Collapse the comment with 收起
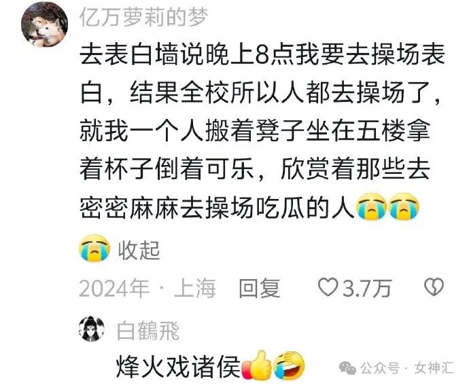This screenshot has height=387, width=469. click(139, 250)
